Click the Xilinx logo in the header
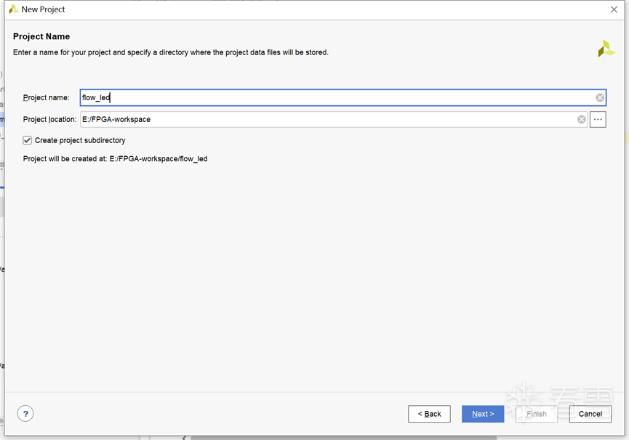The image size is (629, 440). [606, 49]
